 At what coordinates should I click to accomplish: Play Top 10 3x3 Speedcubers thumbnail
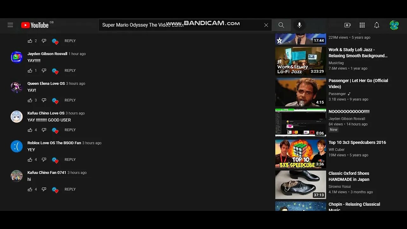(300, 154)
